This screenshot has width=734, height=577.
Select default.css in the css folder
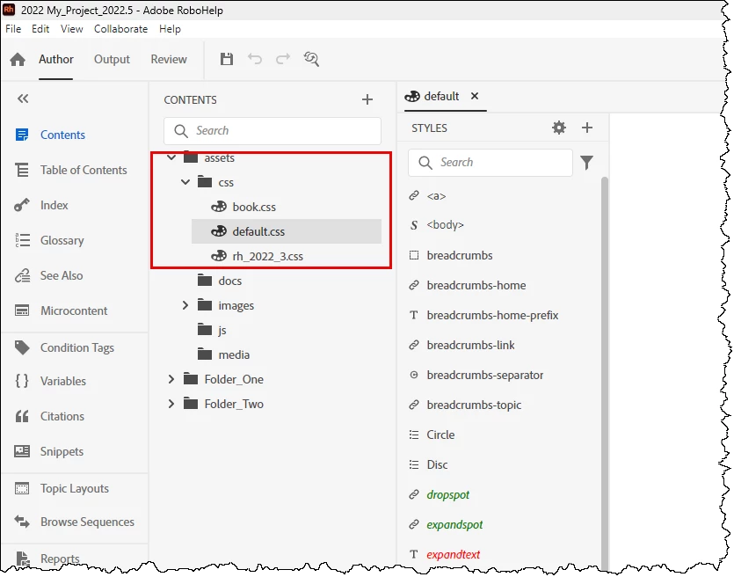click(287, 231)
